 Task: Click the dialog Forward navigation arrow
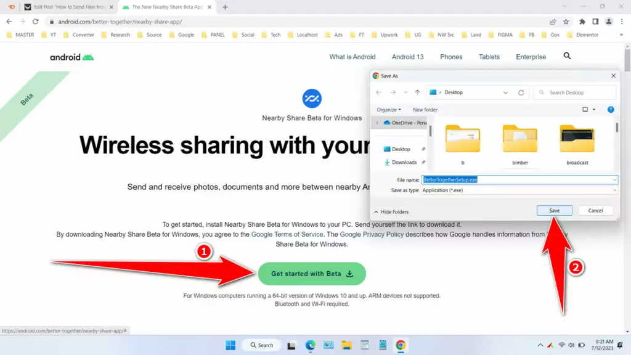393,92
